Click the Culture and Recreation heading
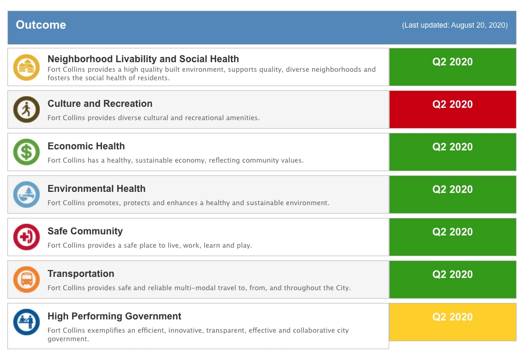Viewport: 524px width, 363px height. [x=100, y=104]
